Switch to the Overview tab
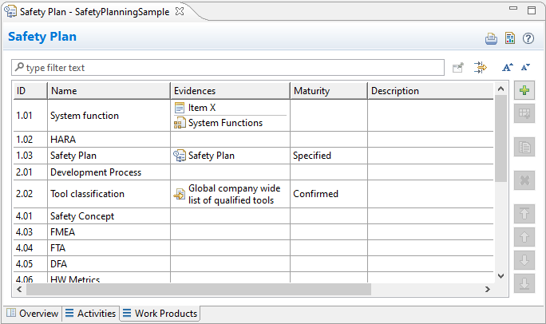Viewport: 546px width, 324px height. point(32,314)
